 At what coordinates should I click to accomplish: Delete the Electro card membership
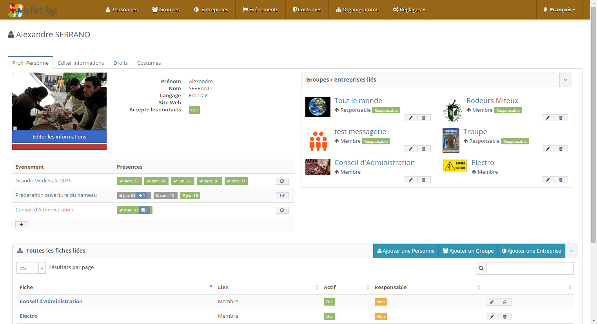[x=561, y=180]
